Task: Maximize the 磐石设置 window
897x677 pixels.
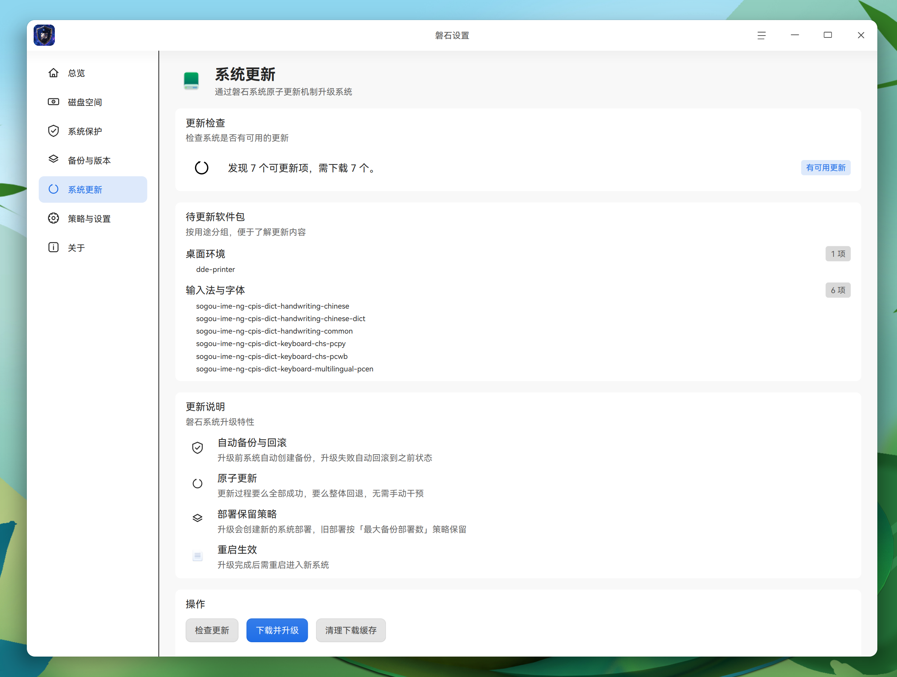Action: coord(828,35)
